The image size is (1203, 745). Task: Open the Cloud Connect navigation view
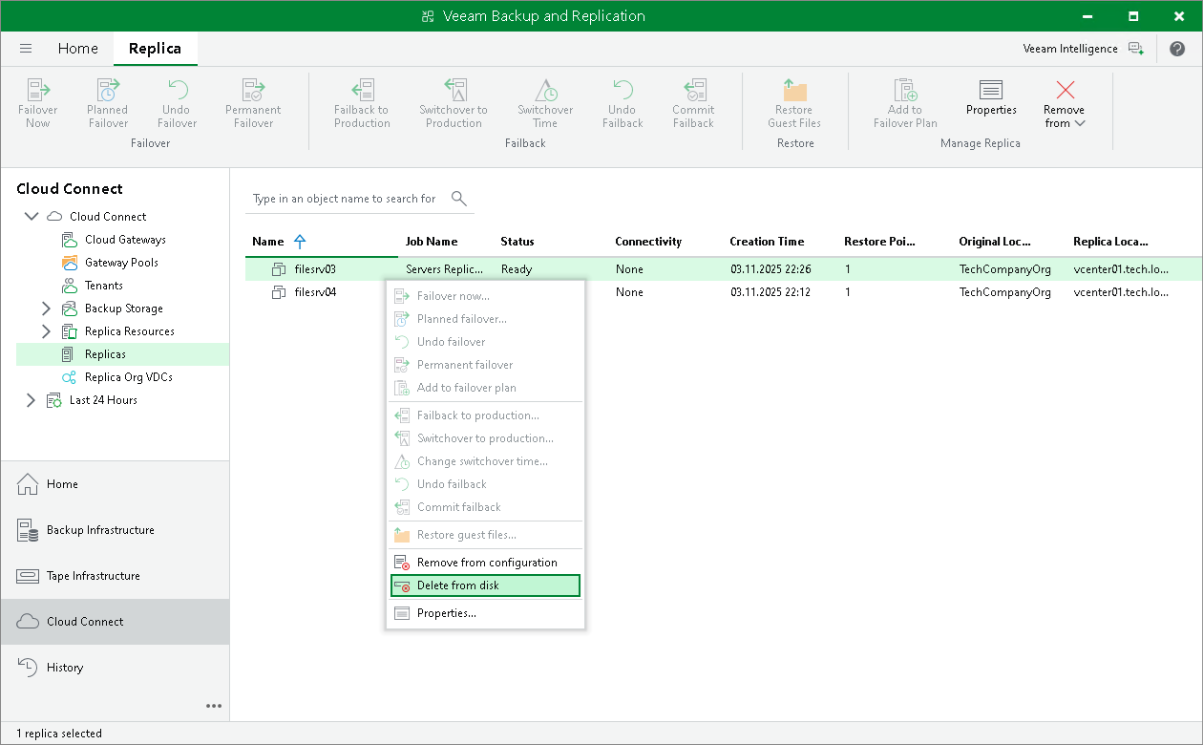pyautogui.click(x=115, y=622)
